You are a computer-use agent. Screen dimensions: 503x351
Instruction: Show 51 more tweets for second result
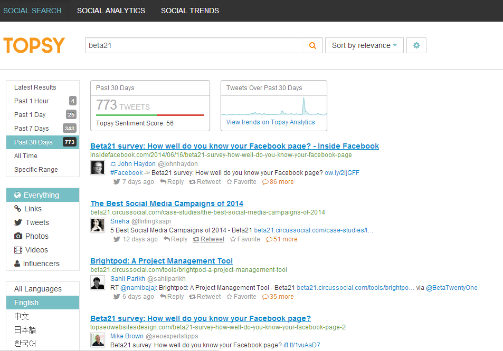point(281,239)
